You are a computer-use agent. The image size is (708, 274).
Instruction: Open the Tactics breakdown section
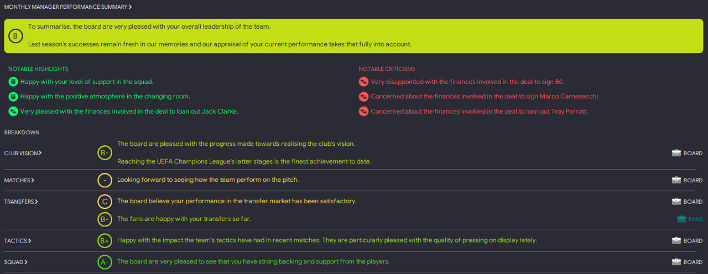[18, 241]
